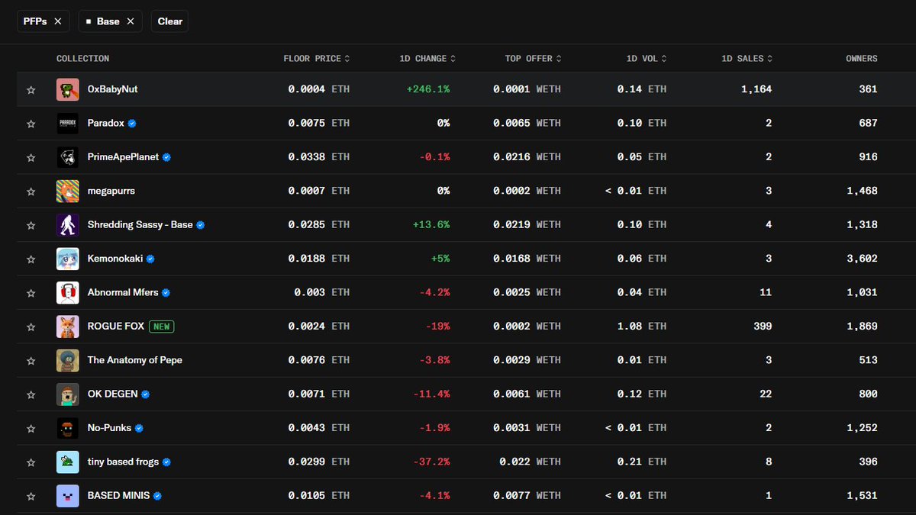Click 0xBabyNut's +246.1% change value
This screenshot has width=916, height=515.
428,89
